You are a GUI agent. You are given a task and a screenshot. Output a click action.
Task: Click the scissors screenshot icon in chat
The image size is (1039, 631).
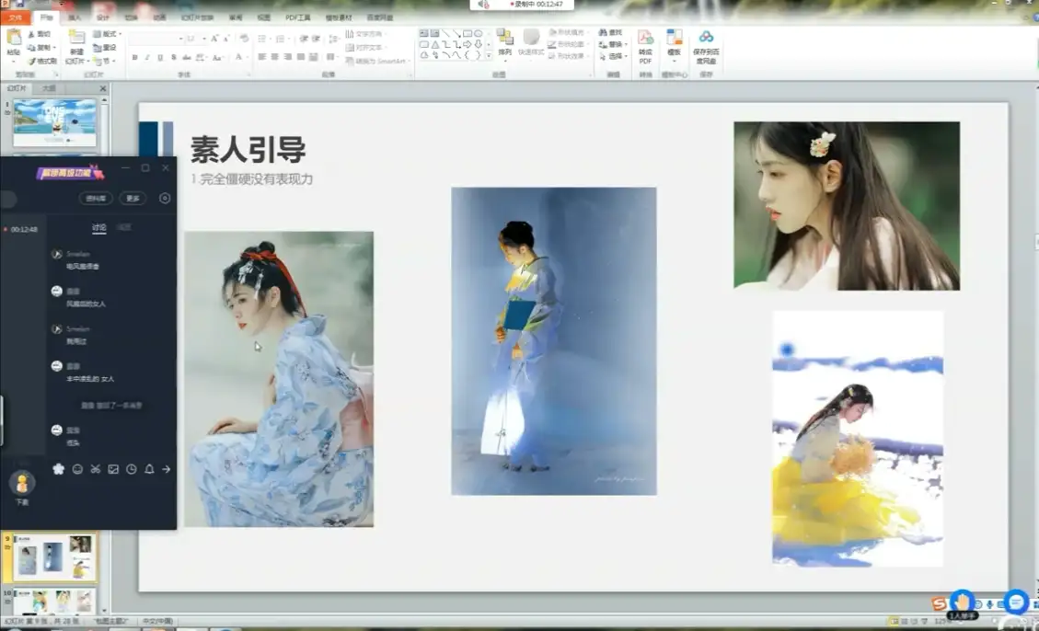click(95, 469)
